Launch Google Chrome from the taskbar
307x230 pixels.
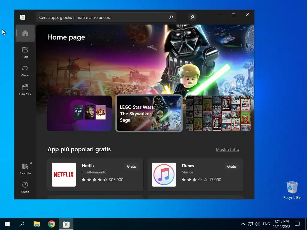pos(52,224)
